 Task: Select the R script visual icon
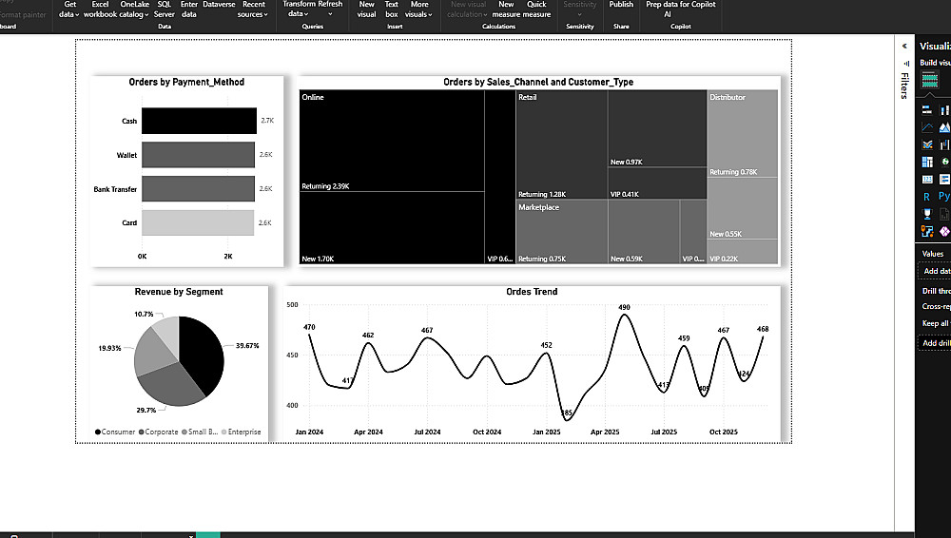[926, 197]
